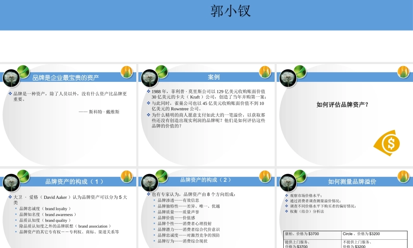The width and height of the screenshot is (413, 248).
Task: Click the title text 郭小钗
Action: point(230,11)
